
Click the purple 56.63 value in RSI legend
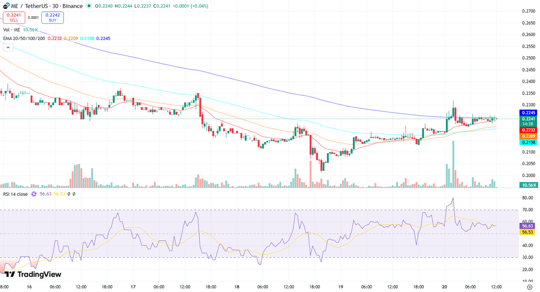click(x=45, y=194)
